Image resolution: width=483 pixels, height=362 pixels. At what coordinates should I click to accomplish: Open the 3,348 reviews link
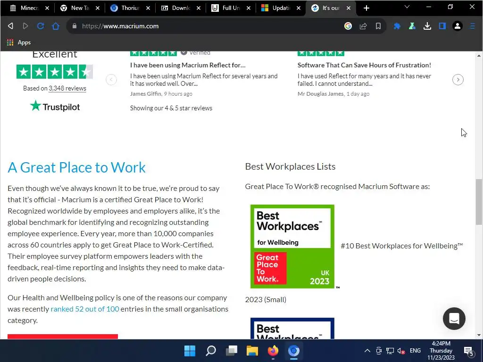(67, 88)
